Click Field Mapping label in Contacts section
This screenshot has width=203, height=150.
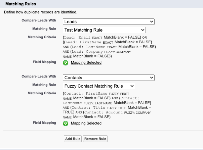coord(44,123)
